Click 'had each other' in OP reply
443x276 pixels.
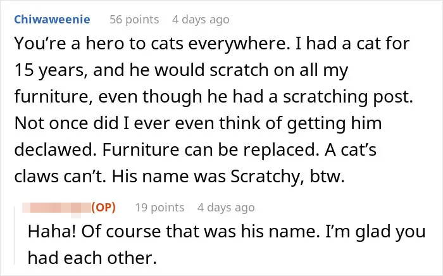(x=92, y=258)
